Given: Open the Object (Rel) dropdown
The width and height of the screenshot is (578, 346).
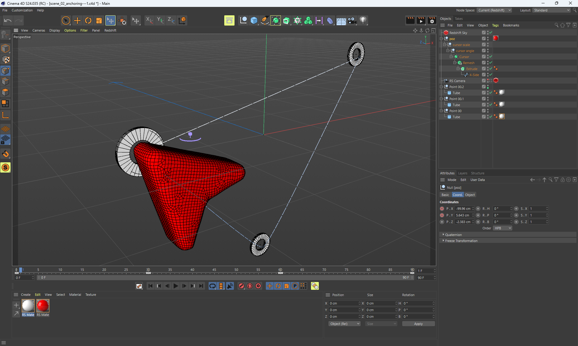Looking at the screenshot, I should click(x=344, y=324).
